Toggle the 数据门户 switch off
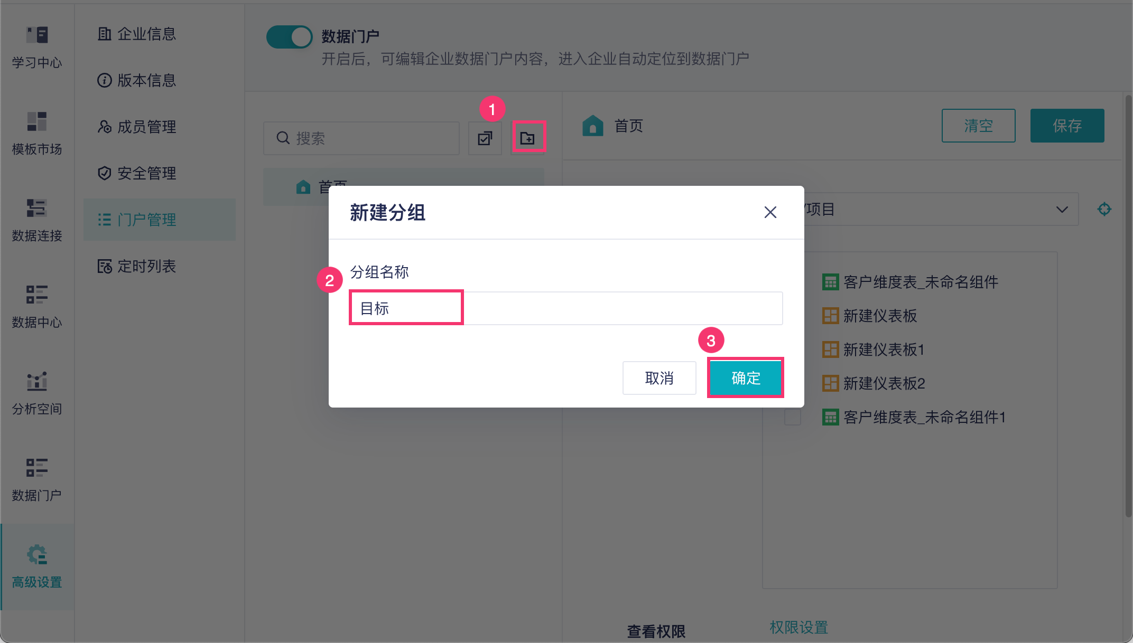The image size is (1133, 643). pyautogui.click(x=289, y=37)
